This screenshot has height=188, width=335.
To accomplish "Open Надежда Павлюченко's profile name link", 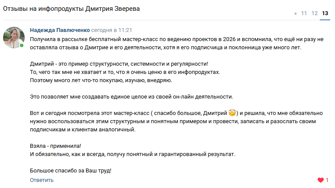I will pos(60,31).
